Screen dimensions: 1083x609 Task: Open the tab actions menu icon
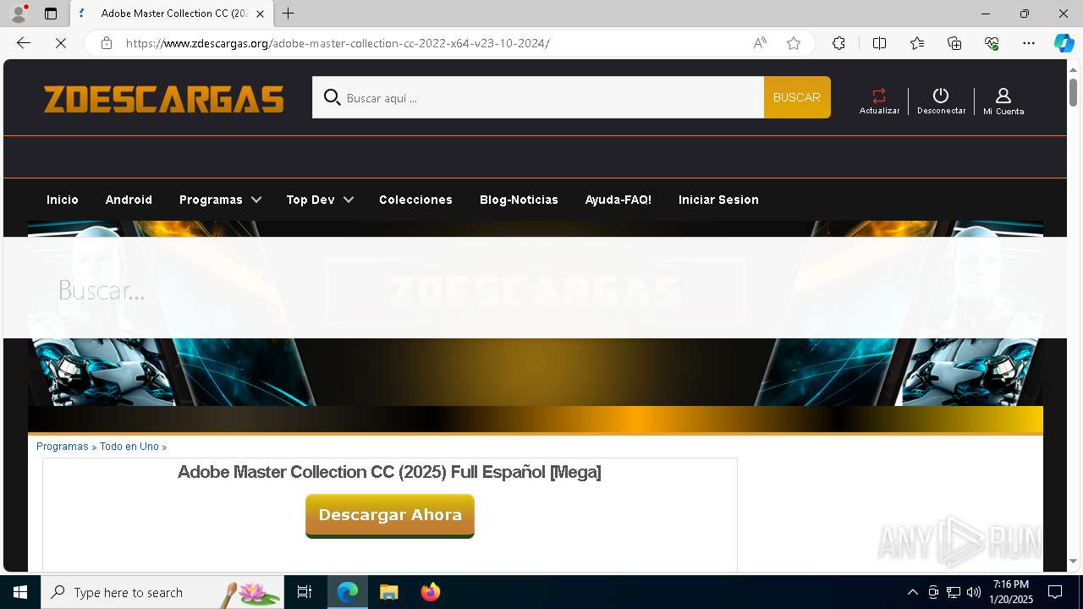coord(51,14)
